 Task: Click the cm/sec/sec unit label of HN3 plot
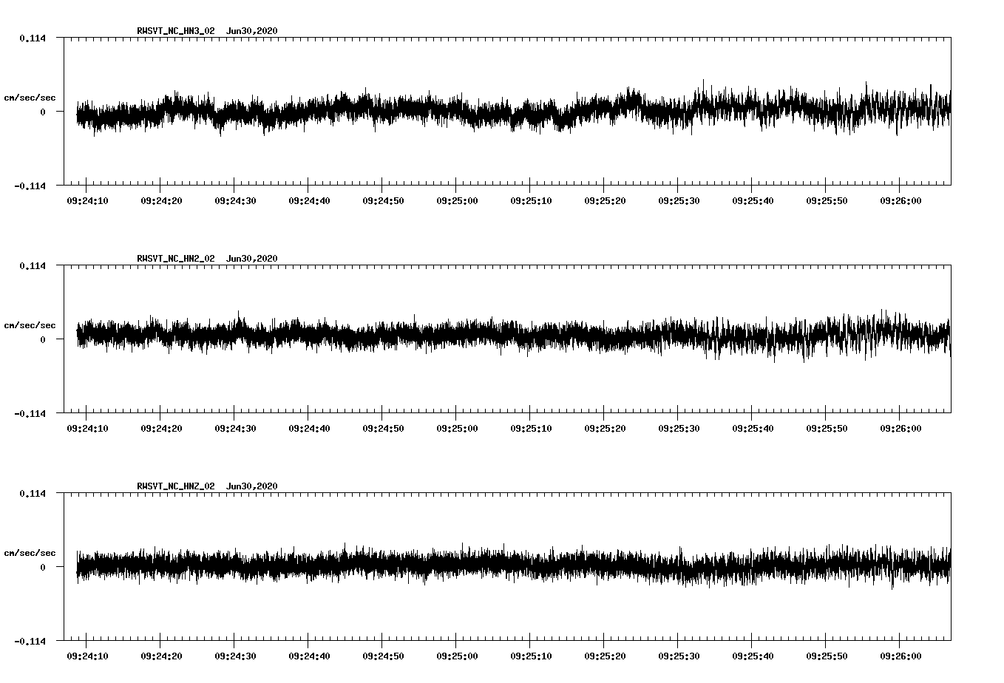point(30,98)
